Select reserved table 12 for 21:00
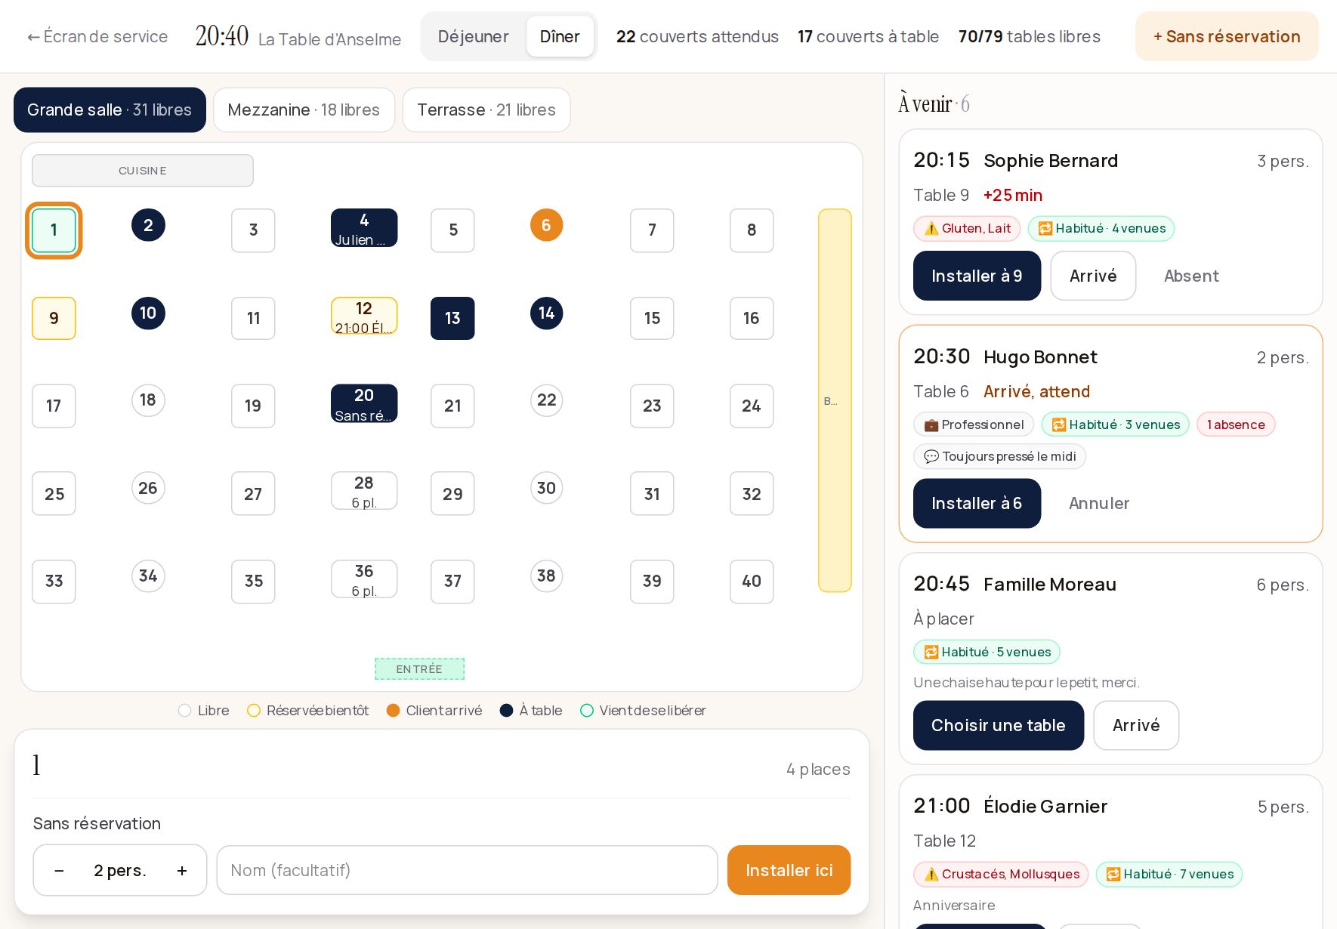The image size is (1337, 929). 364,316
